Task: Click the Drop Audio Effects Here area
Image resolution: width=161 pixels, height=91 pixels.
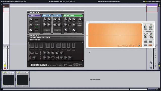Action: (95, 79)
